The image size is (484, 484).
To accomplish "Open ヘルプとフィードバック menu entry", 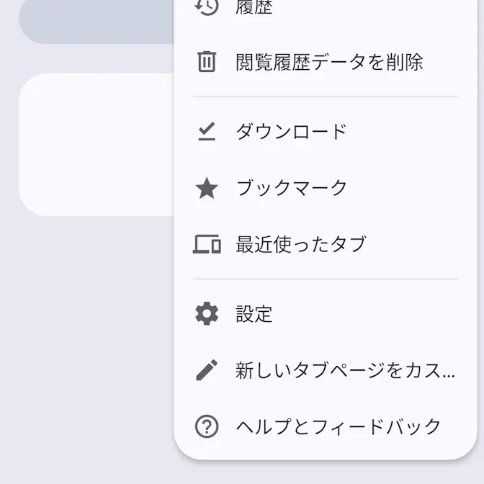I will (x=339, y=426).
